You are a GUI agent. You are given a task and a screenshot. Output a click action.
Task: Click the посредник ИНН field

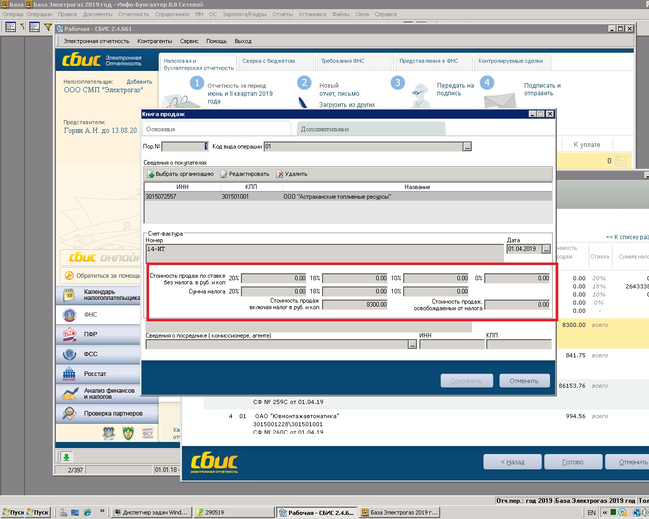[x=452, y=345]
